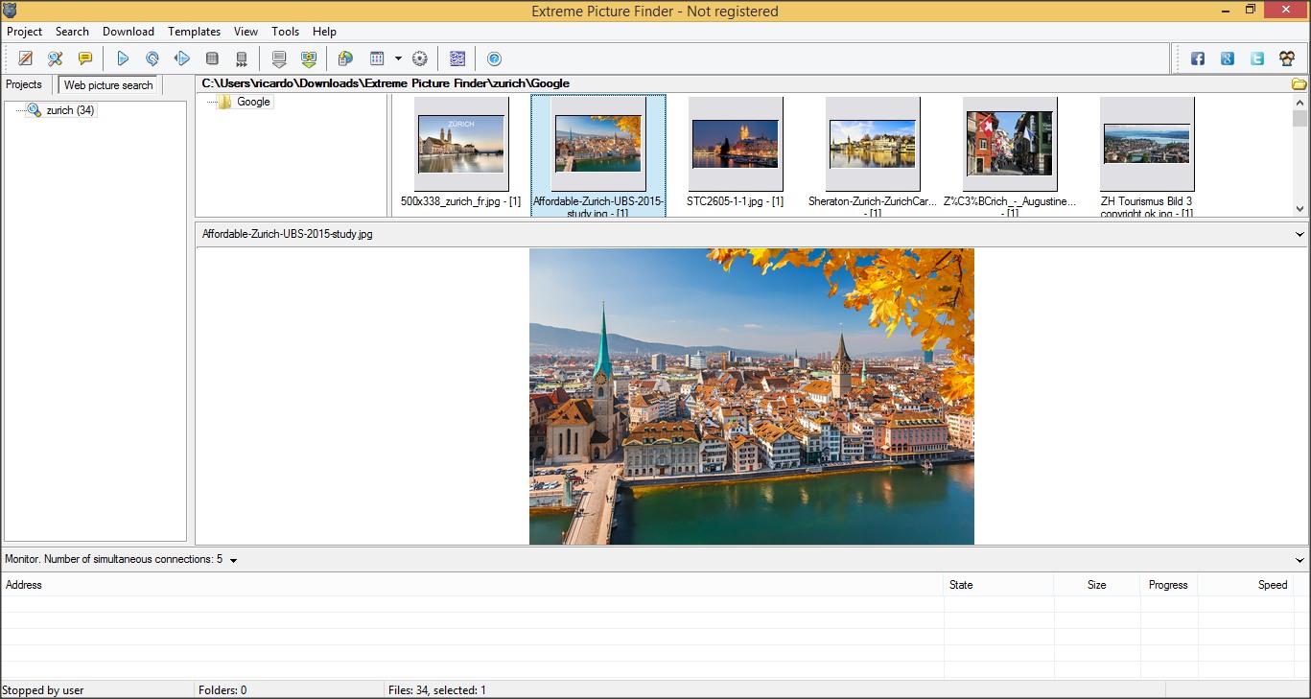This screenshot has height=699, width=1311.
Task: Open the Tools menu
Action: (286, 32)
